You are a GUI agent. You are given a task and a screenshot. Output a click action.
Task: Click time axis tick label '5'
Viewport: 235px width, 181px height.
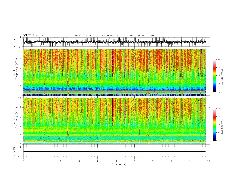(116, 161)
